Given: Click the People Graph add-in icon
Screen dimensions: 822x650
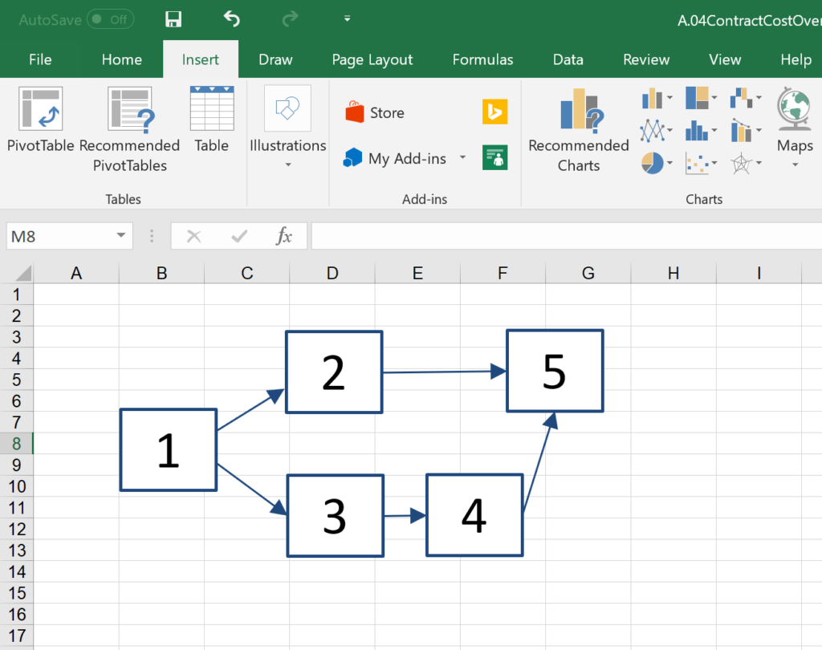Looking at the screenshot, I should 494,158.
